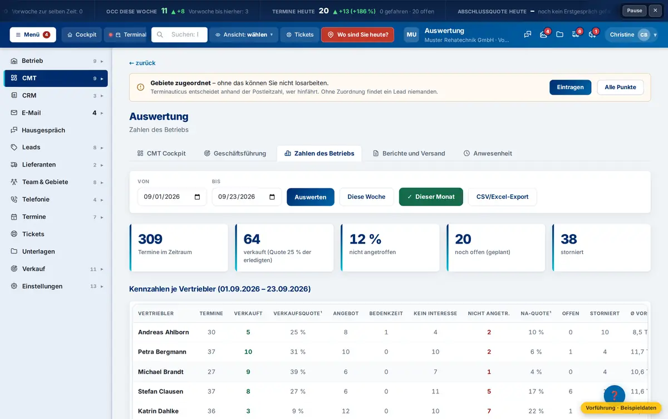Screen dimensions: 668x419
Task: Toggle the Diese Woche period filter
Action: pyautogui.click(x=366, y=197)
